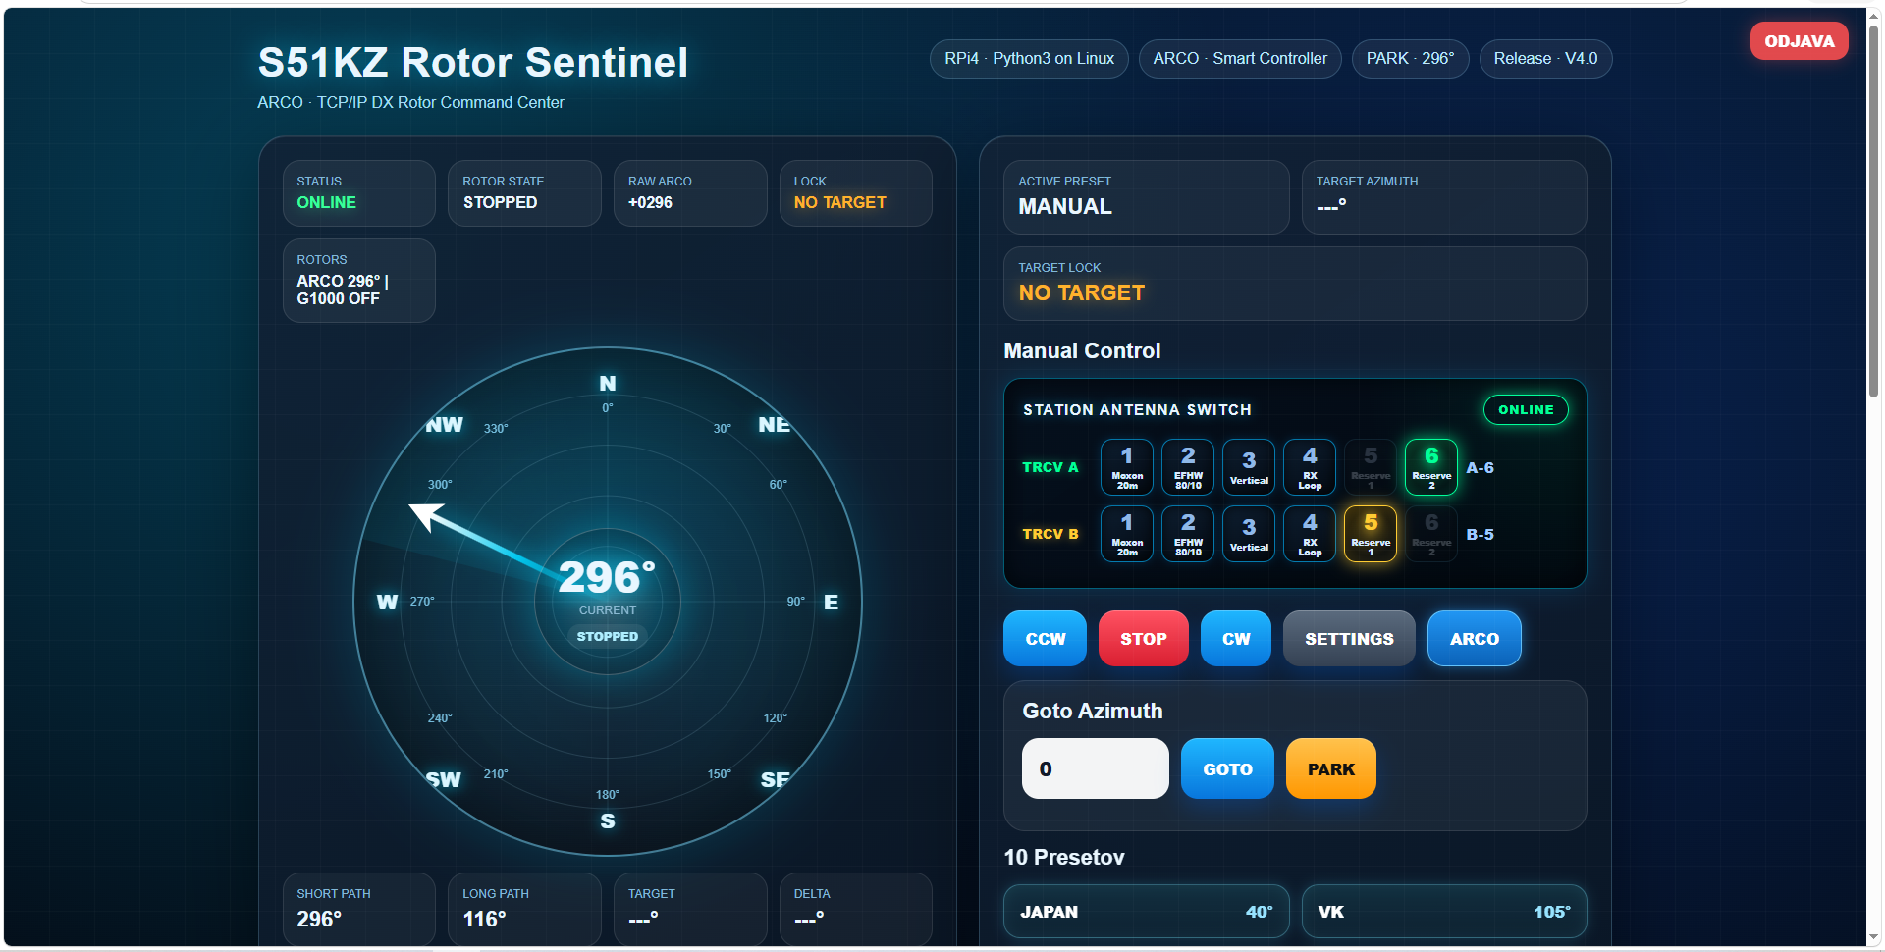Viewport: 1885px width, 952px height.
Task: Open the SETTINGS panel
Action: [1349, 639]
